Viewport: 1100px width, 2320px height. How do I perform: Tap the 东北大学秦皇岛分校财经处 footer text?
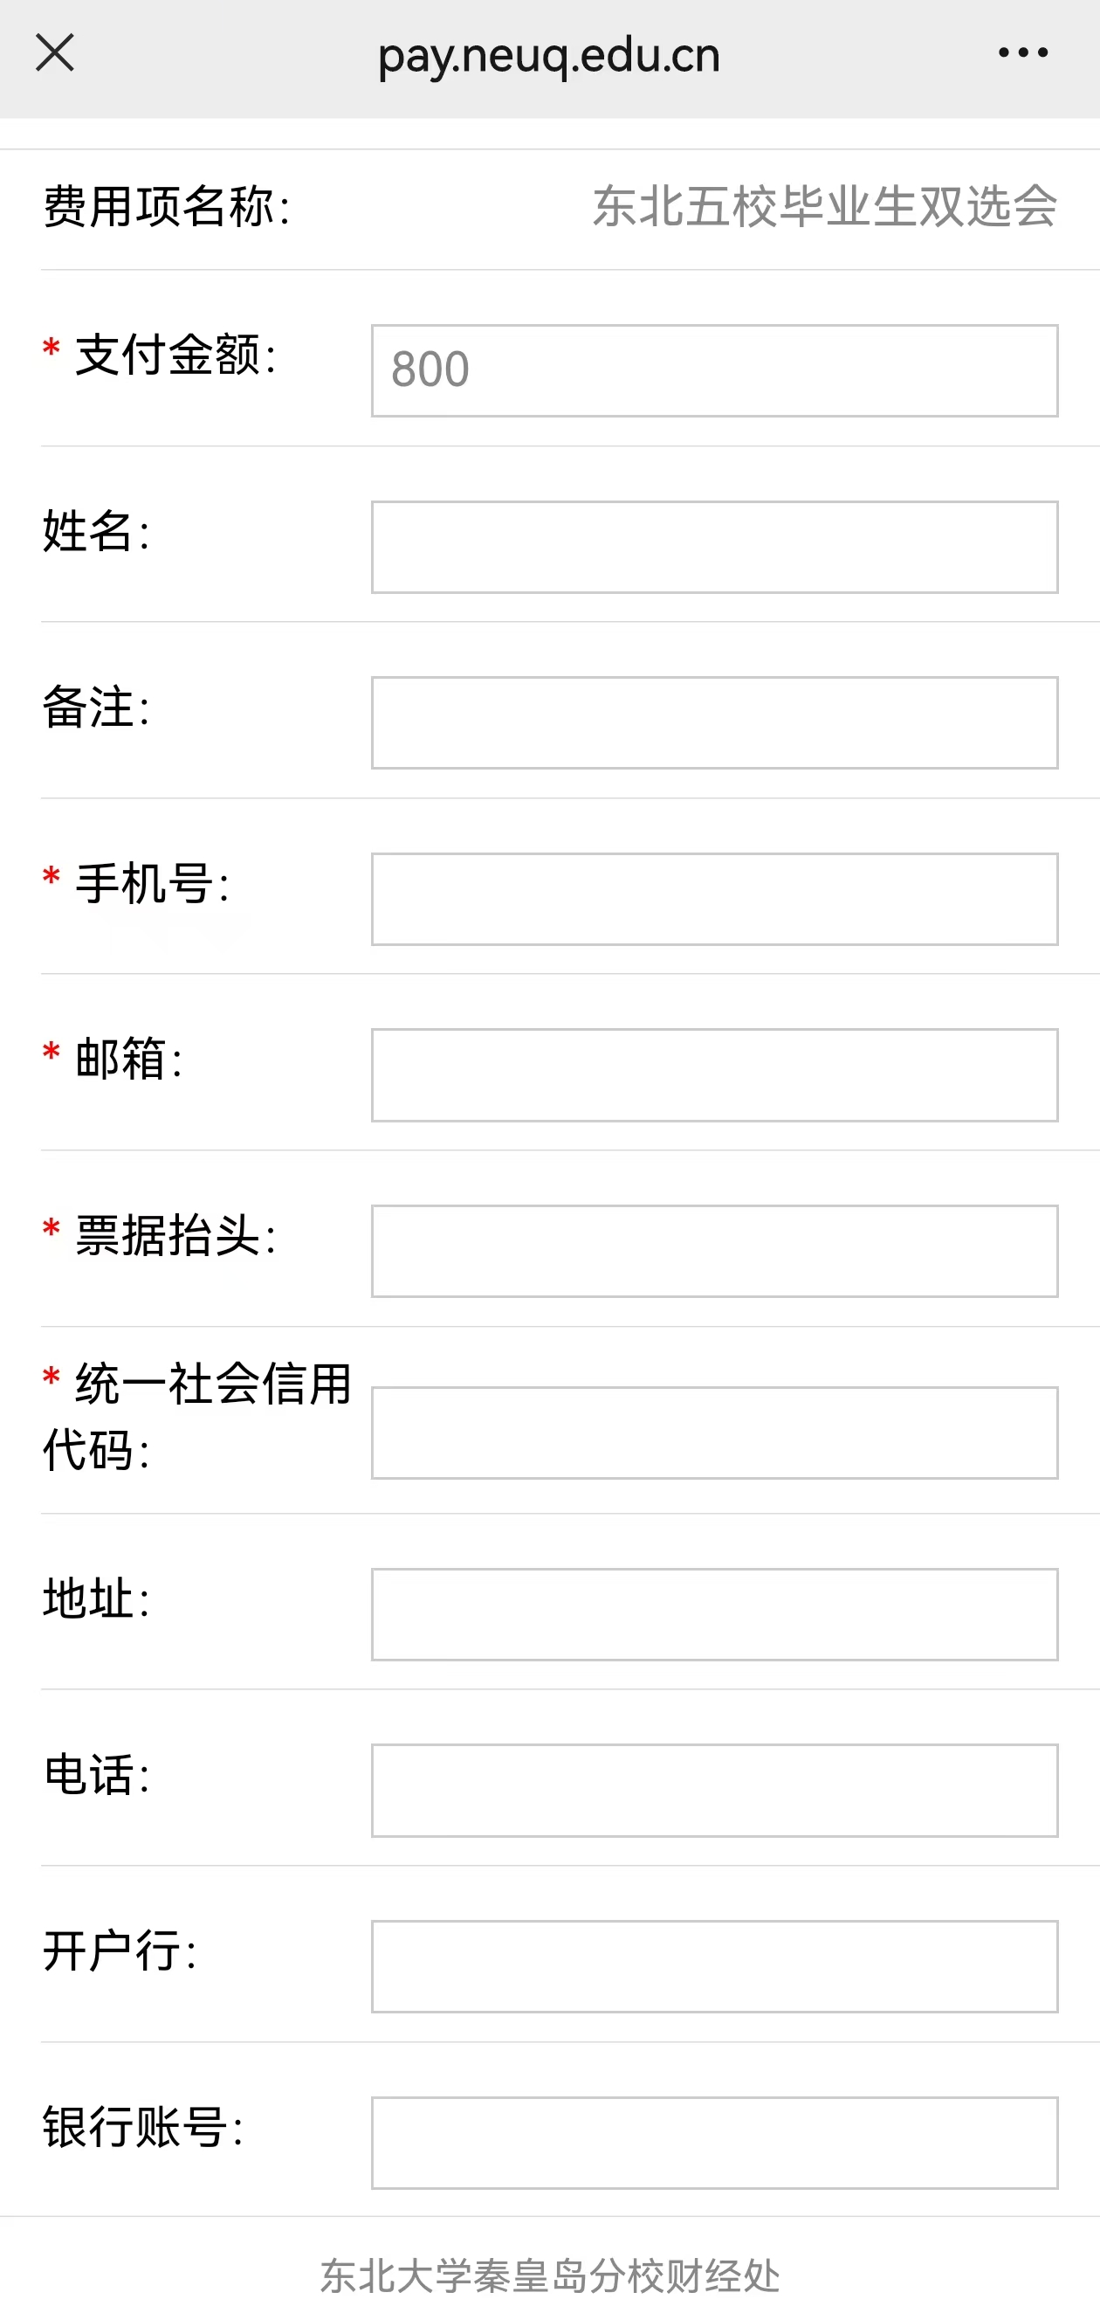click(x=550, y=2275)
